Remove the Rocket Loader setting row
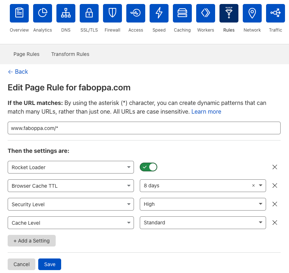This screenshot has height=273, width=289. click(275, 167)
